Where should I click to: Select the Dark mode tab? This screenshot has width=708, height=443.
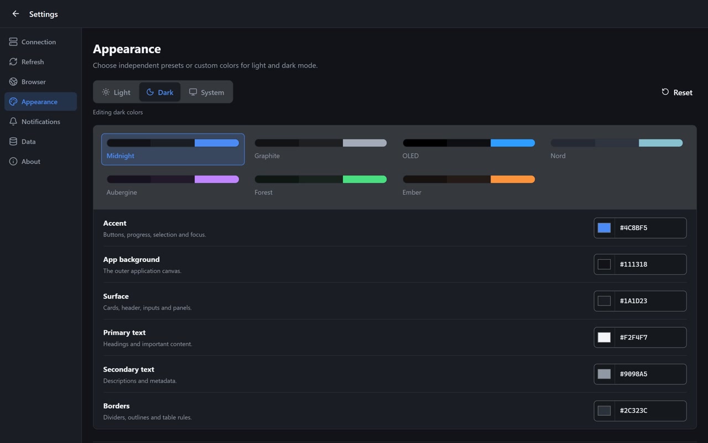(x=160, y=92)
